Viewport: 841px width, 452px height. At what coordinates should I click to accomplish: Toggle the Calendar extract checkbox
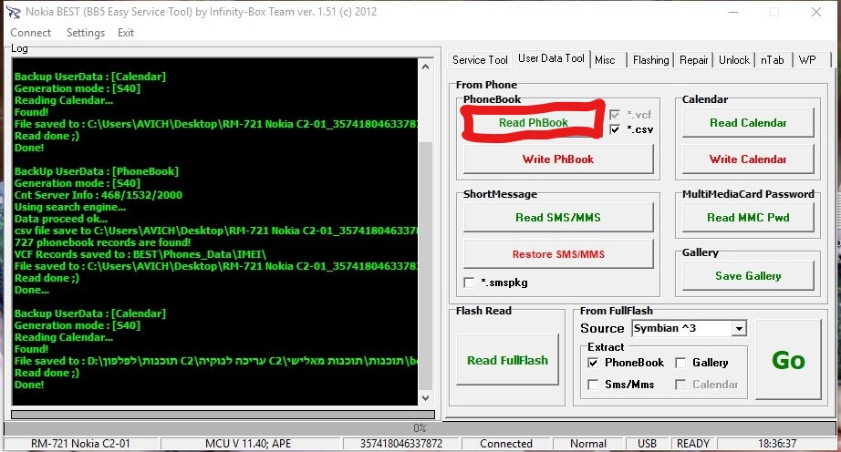click(680, 385)
